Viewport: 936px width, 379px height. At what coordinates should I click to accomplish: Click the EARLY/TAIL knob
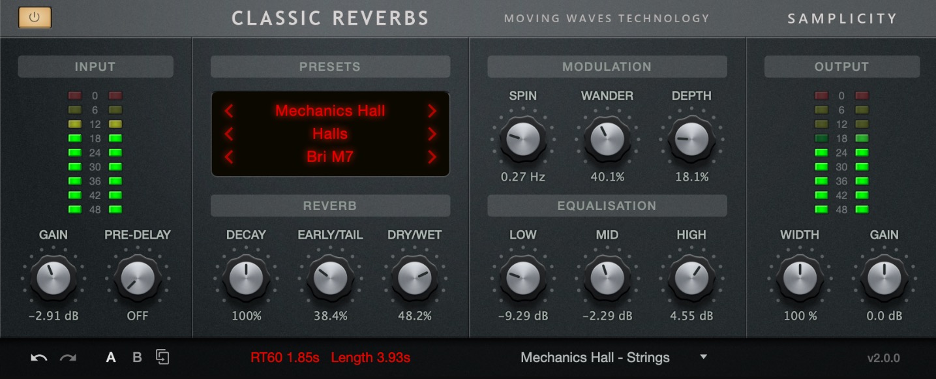pyautogui.click(x=330, y=279)
